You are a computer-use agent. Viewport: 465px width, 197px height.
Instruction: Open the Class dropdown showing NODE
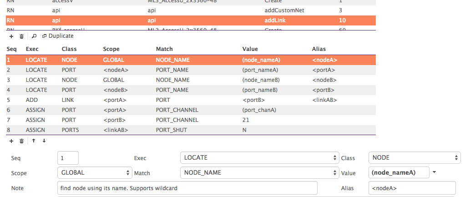[414, 157]
